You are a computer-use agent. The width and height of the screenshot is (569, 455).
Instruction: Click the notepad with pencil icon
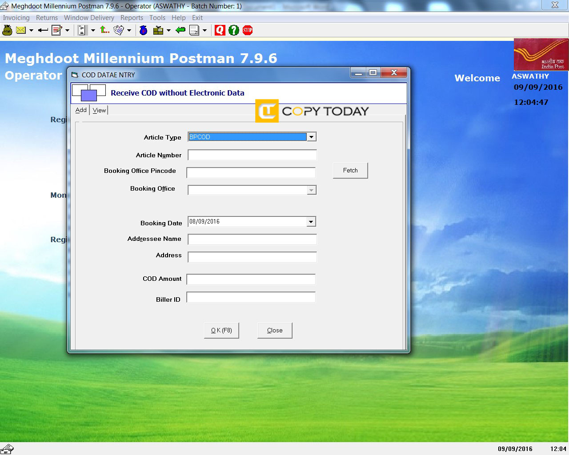pos(57,30)
